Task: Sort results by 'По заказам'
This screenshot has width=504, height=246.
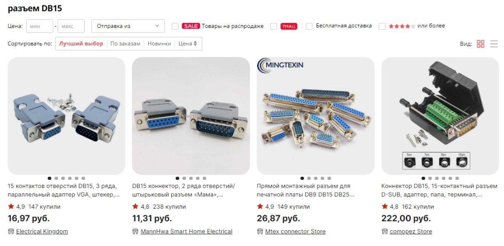Action: click(125, 43)
